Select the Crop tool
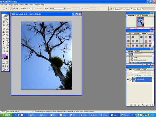Image resolution: width=156 pixels, height=117 pixels. pos(4,25)
